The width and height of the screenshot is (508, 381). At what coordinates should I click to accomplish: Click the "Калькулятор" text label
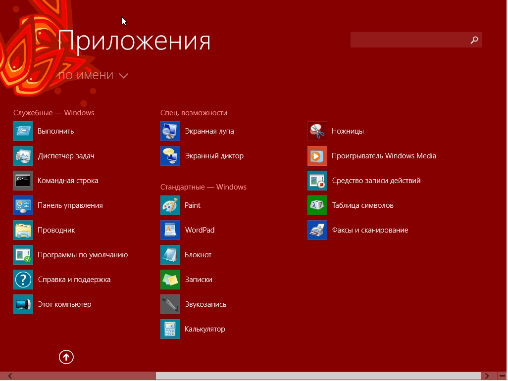click(205, 329)
